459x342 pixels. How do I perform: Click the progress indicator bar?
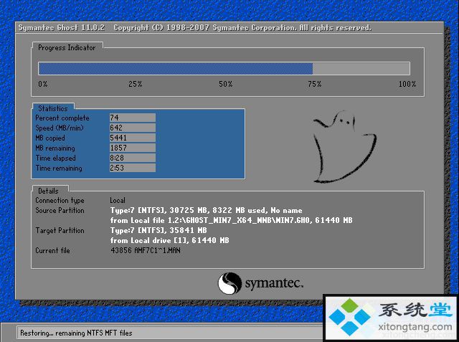click(224, 68)
